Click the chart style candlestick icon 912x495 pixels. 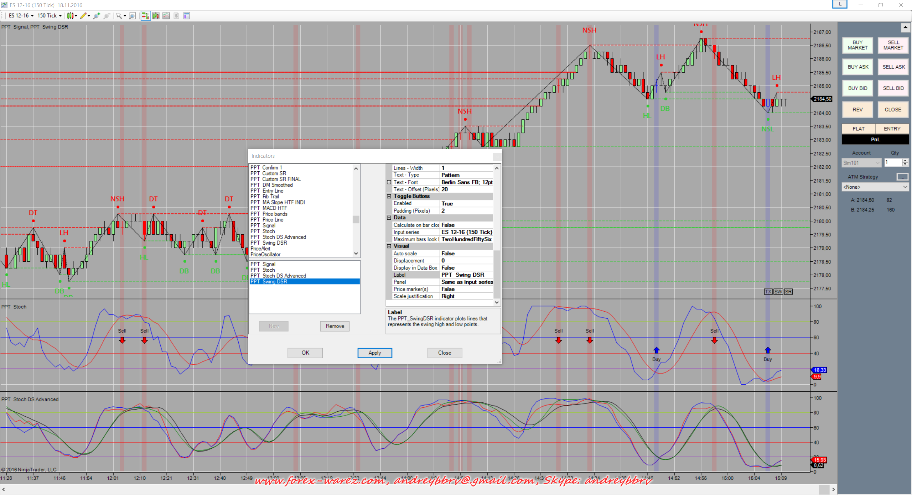(71, 16)
